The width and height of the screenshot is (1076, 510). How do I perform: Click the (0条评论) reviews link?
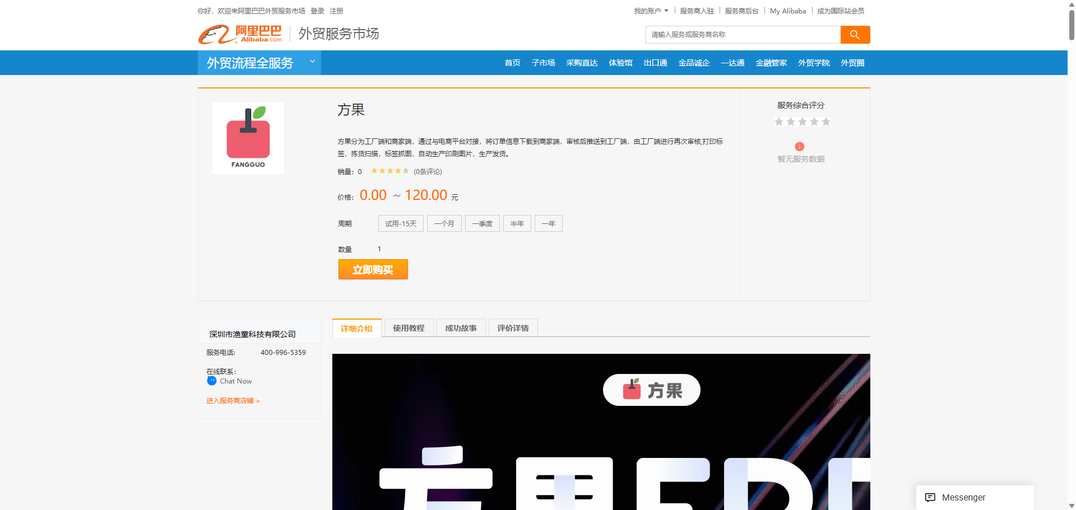click(428, 171)
